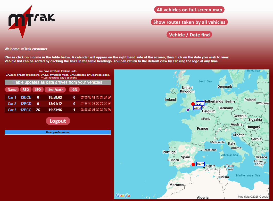Image resolution: width=273 pixels, height=201 pixels.
Task: Open the Live (L) icon for Car 3
Action: [x=90, y=110]
